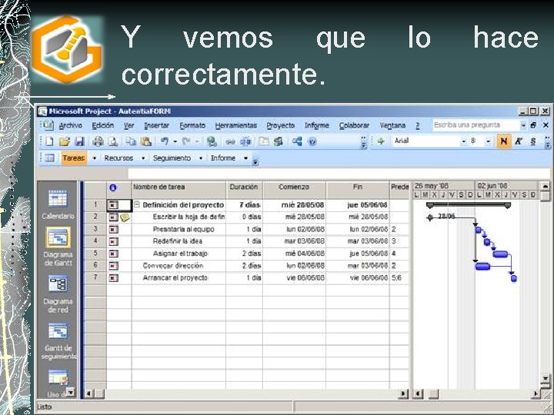Open Task Information icon
The image size is (554, 415).
point(264,141)
